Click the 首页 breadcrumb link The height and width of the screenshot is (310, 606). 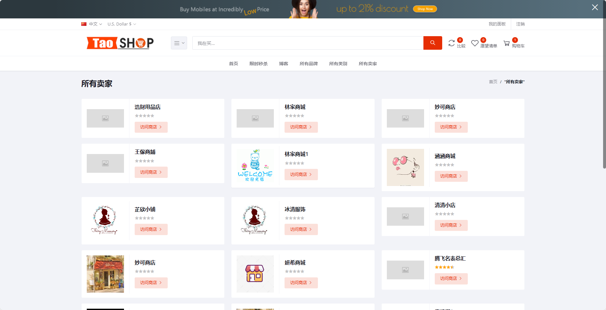493,82
